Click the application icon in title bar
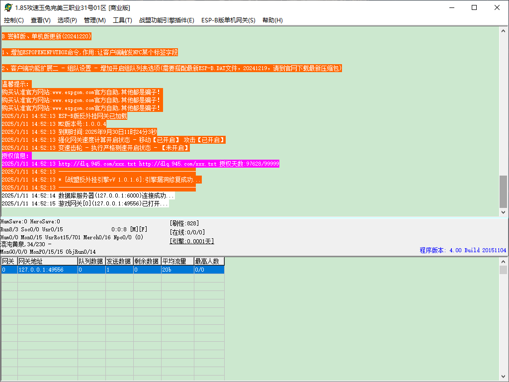The width and height of the screenshot is (509, 382). [x=8, y=7]
